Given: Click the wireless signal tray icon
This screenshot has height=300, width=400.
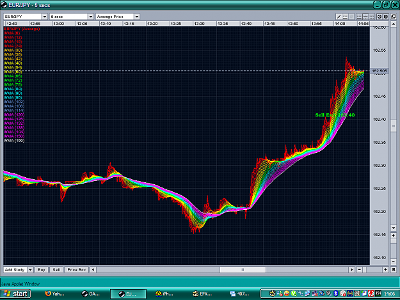Looking at the screenshot, I should pyautogui.click(x=349, y=294).
